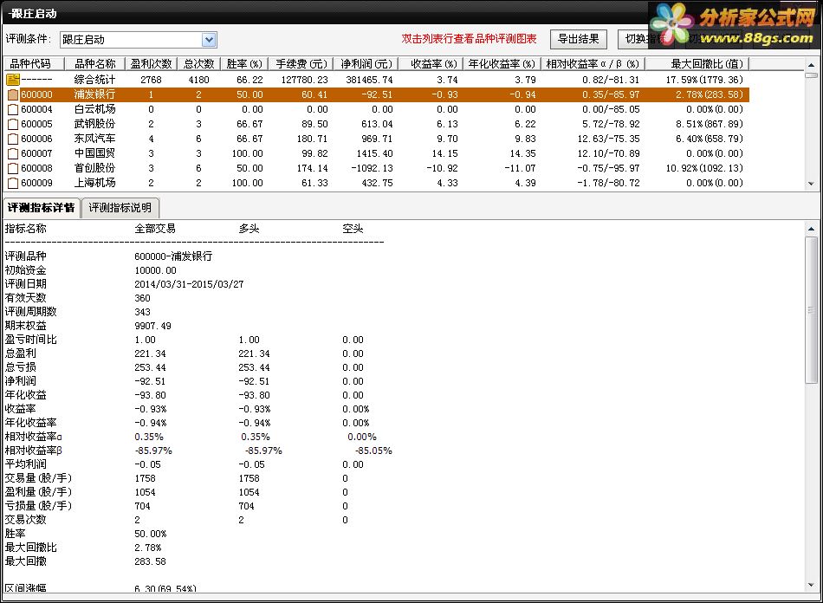Click the icon beside code 600006
Image resolution: width=823 pixels, height=603 pixels.
[x=13, y=139]
